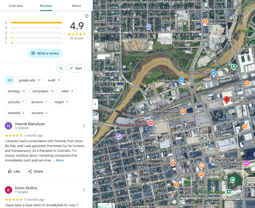Click the Insight Vision gray pin

tap(142, 148)
